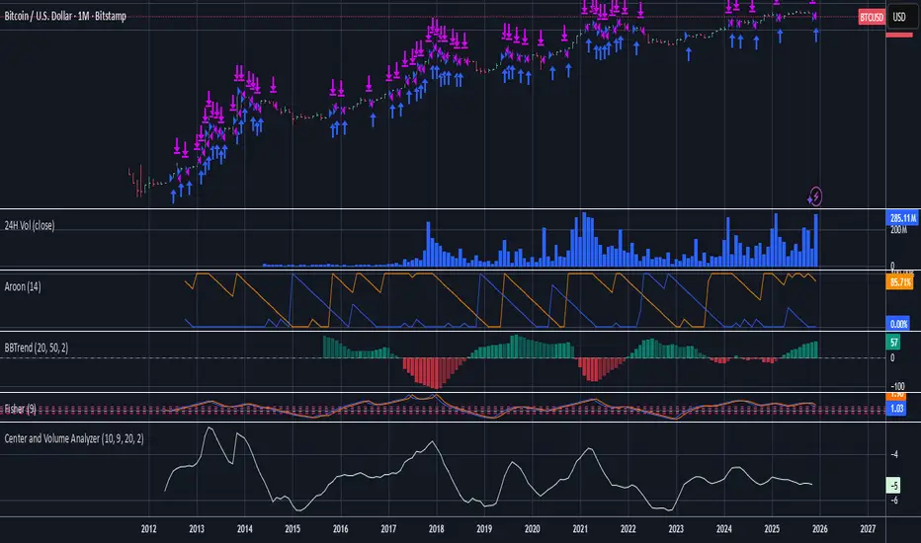Click the 2018 label on the time axis
The height and width of the screenshot is (543, 921).
pyautogui.click(x=436, y=529)
